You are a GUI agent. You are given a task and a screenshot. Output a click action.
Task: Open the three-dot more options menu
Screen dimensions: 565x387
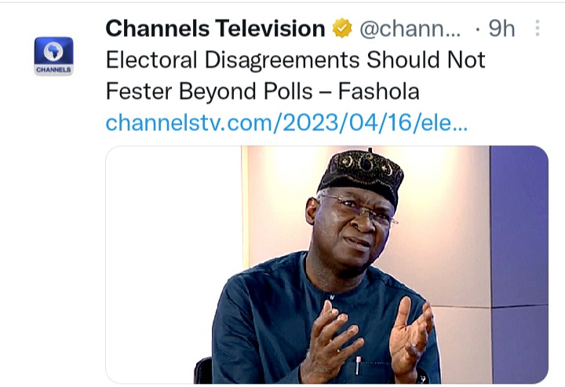tap(537, 29)
